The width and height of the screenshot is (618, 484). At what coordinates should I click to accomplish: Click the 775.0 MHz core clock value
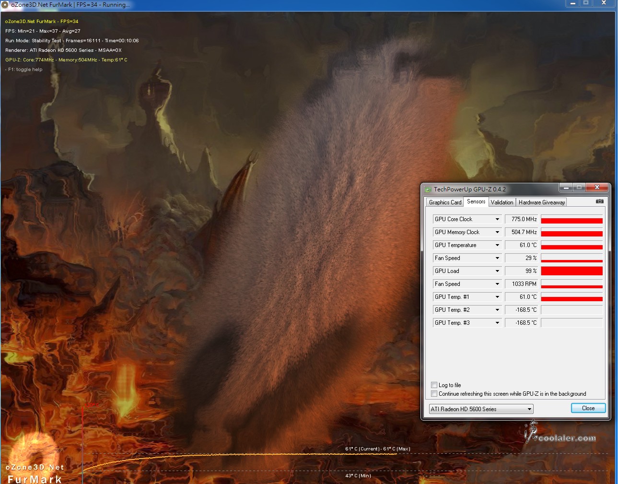coord(521,219)
